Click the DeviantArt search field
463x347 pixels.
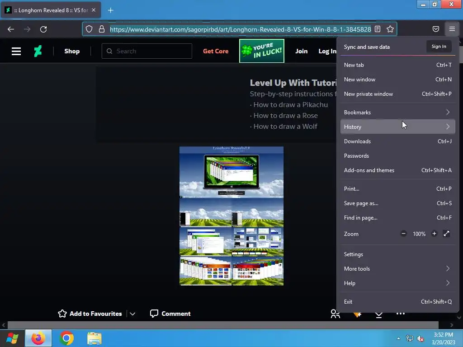pyautogui.click(x=147, y=51)
